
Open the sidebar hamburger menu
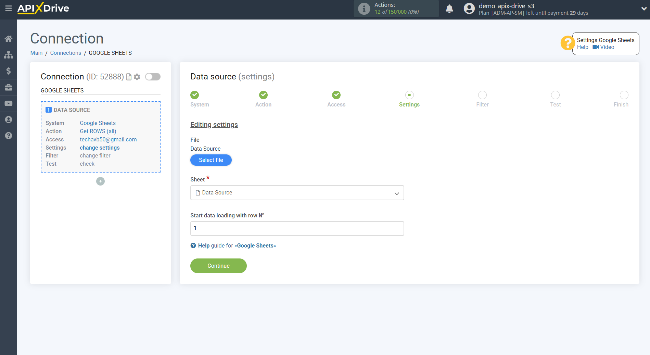(x=9, y=9)
